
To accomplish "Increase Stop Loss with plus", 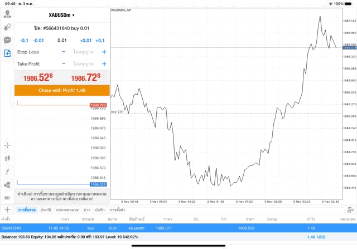I will pos(104,52).
